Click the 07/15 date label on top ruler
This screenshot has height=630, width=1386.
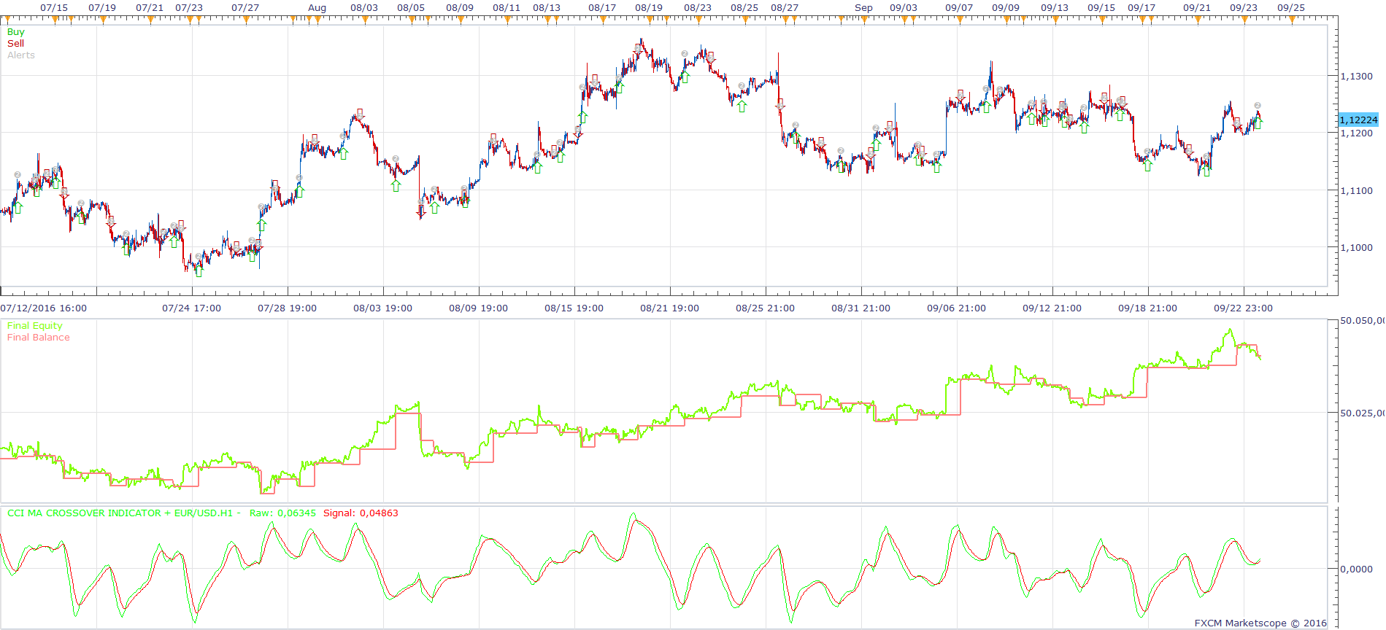54,8
